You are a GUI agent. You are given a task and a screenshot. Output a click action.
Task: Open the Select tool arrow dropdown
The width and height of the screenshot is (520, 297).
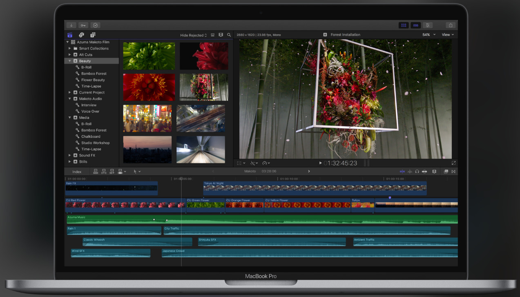click(137, 172)
